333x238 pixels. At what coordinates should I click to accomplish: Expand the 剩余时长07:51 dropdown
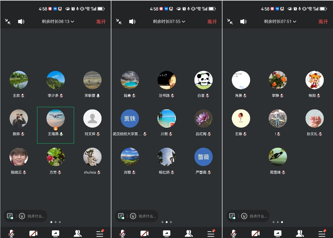coord(280,22)
